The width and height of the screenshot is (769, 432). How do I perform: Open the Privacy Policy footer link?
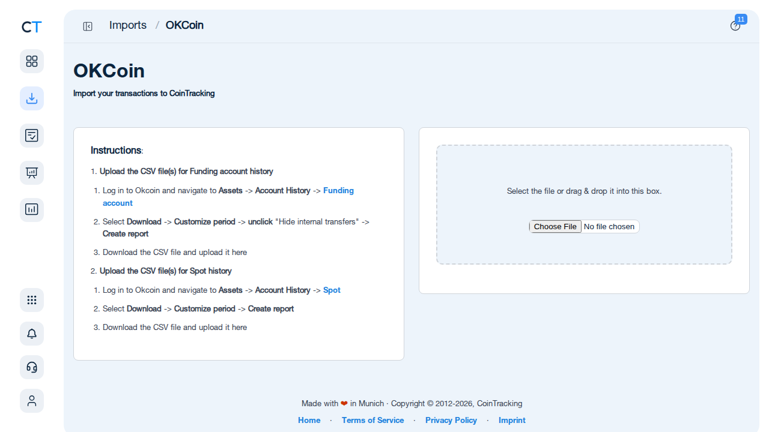[x=451, y=420]
